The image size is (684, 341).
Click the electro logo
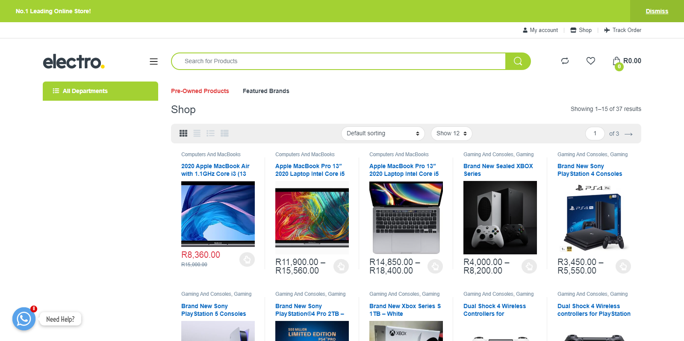pos(74,61)
